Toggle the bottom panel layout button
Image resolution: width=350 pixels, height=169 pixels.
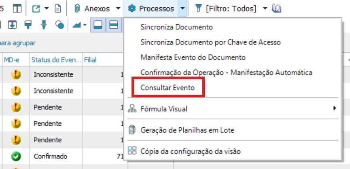point(98,25)
